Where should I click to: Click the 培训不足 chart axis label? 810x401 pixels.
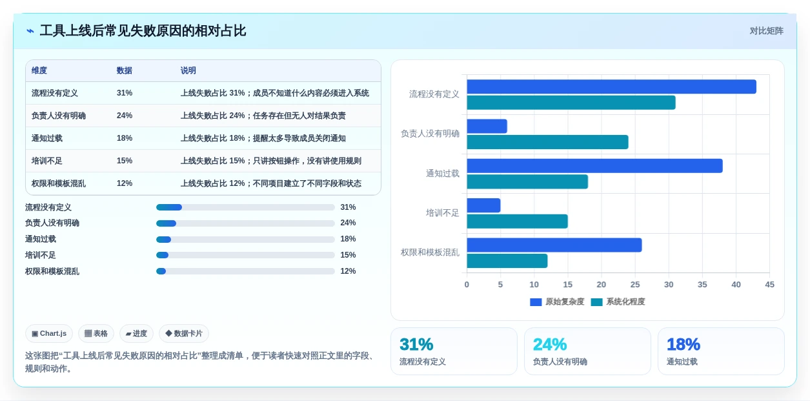443,213
